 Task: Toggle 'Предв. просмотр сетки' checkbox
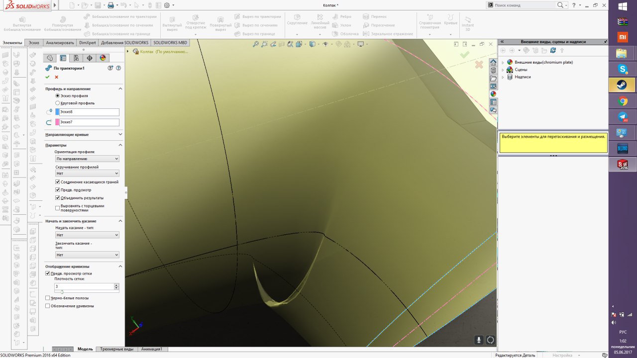coord(48,273)
